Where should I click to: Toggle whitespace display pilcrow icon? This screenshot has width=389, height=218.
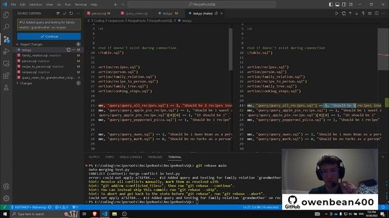[x=363, y=13]
